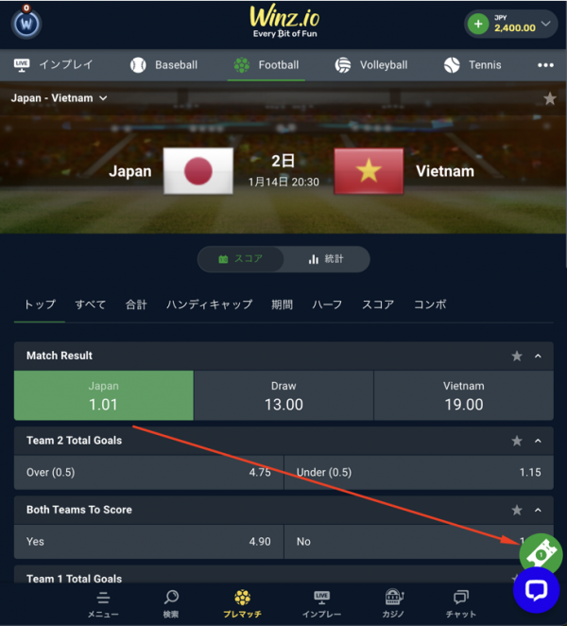Pick Vietnam odds 19.00
This screenshot has width=567, height=626.
[464, 395]
